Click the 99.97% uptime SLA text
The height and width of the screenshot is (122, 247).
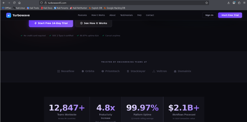[89, 36]
